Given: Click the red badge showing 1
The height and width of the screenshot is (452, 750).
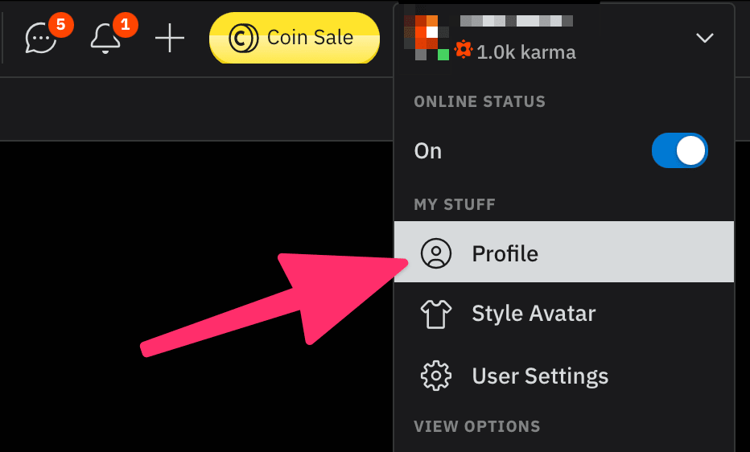Looking at the screenshot, I should [126, 24].
